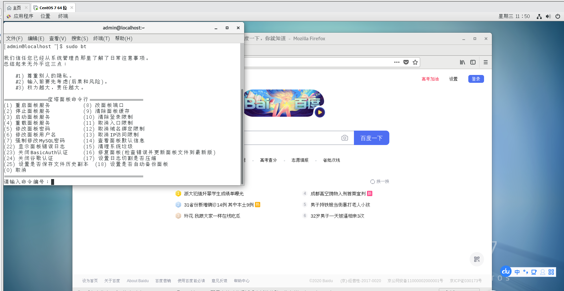Click the volume speaker icon in top bar

click(548, 16)
